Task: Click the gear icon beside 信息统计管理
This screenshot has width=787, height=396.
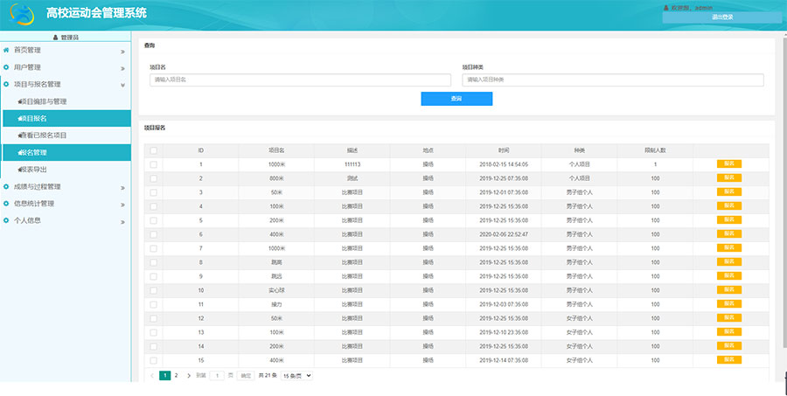Action: [6, 204]
